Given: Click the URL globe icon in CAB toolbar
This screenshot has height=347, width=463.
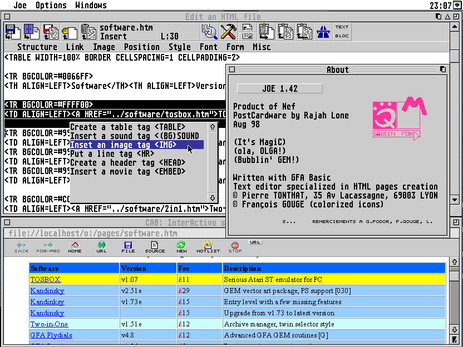Looking at the screenshot, I should [102, 247].
